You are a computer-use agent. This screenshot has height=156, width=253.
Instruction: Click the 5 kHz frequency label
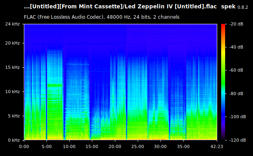(x=14, y=116)
